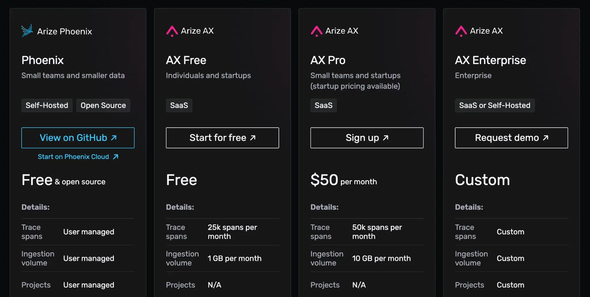Click the Arize Phoenix bird logo
Screen dimensions: 590x297
coord(27,30)
